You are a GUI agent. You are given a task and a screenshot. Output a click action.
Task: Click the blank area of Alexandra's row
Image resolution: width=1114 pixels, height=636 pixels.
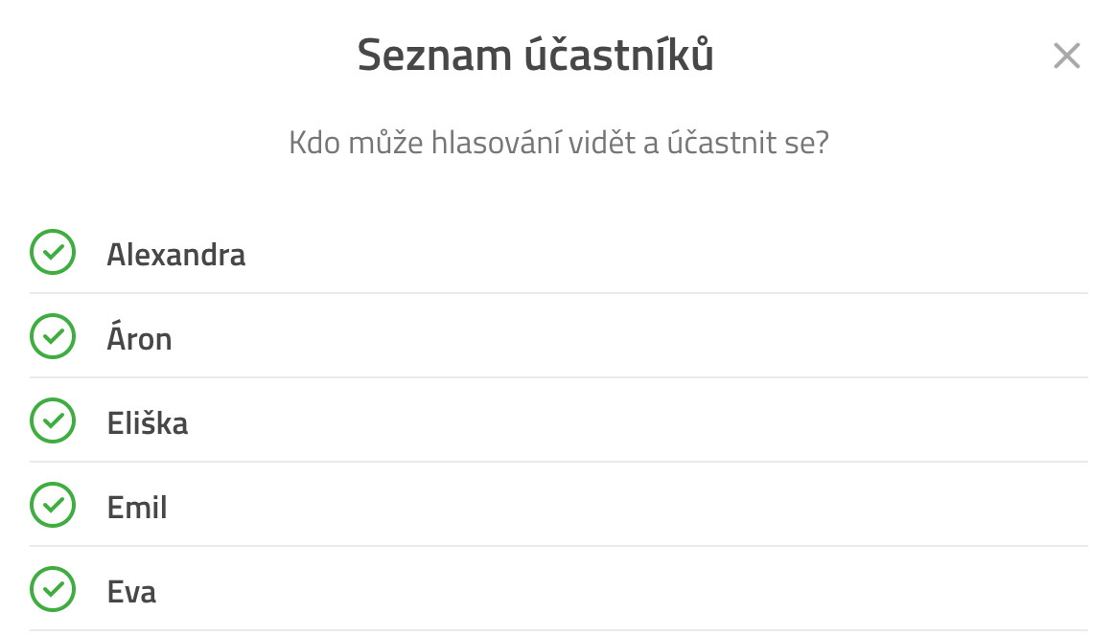click(x=666, y=252)
